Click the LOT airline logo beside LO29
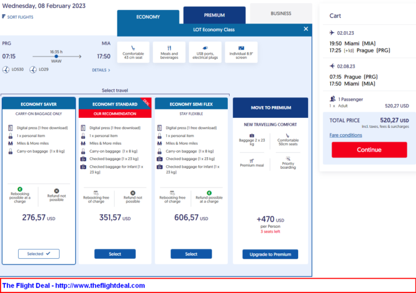Screen dimensions: 416x293 coord(33,70)
